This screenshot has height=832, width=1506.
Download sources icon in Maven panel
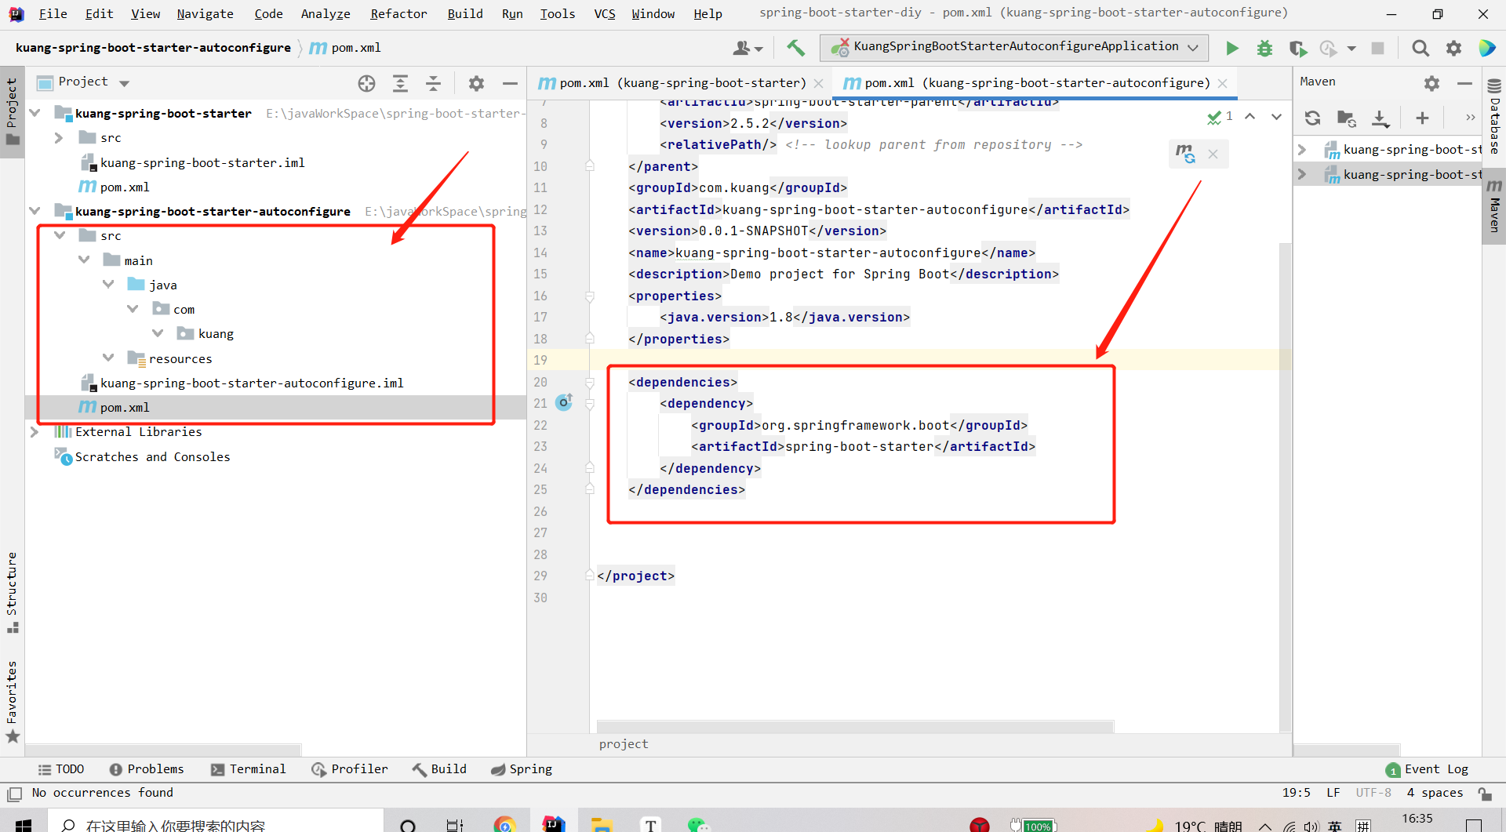[1380, 118]
